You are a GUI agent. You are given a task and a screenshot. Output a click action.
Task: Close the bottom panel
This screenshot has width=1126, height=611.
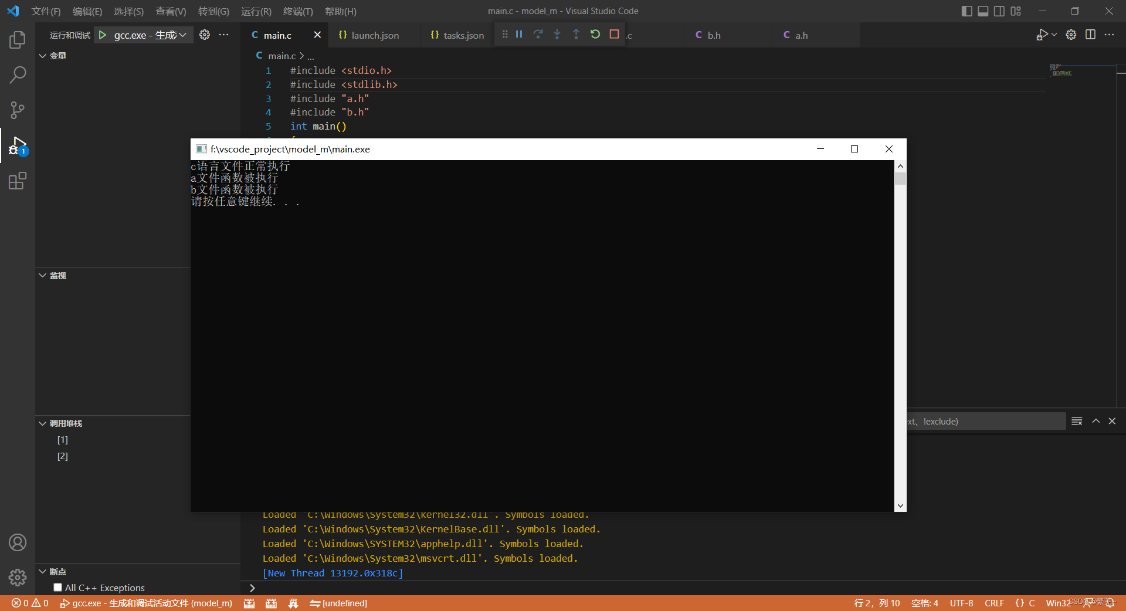(x=1112, y=421)
